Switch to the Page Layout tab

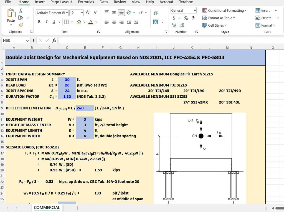point(61,2)
